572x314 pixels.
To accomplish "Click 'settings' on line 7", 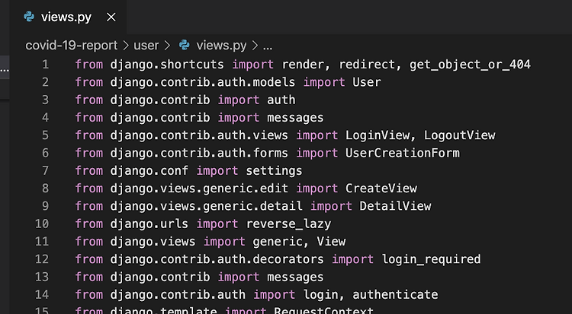I will pyautogui.click(x=274, y=171).
